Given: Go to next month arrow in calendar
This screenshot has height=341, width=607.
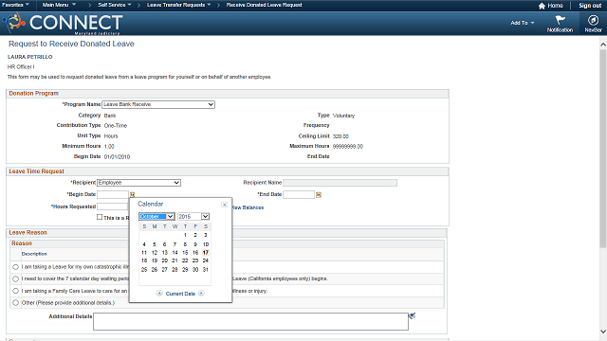Looking at the screenshot, I should [x=201, y=293].
